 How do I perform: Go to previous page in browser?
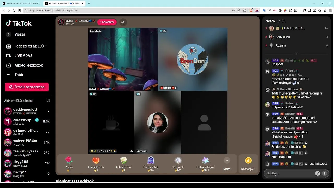pyautogui.click(x=4, y=10)
